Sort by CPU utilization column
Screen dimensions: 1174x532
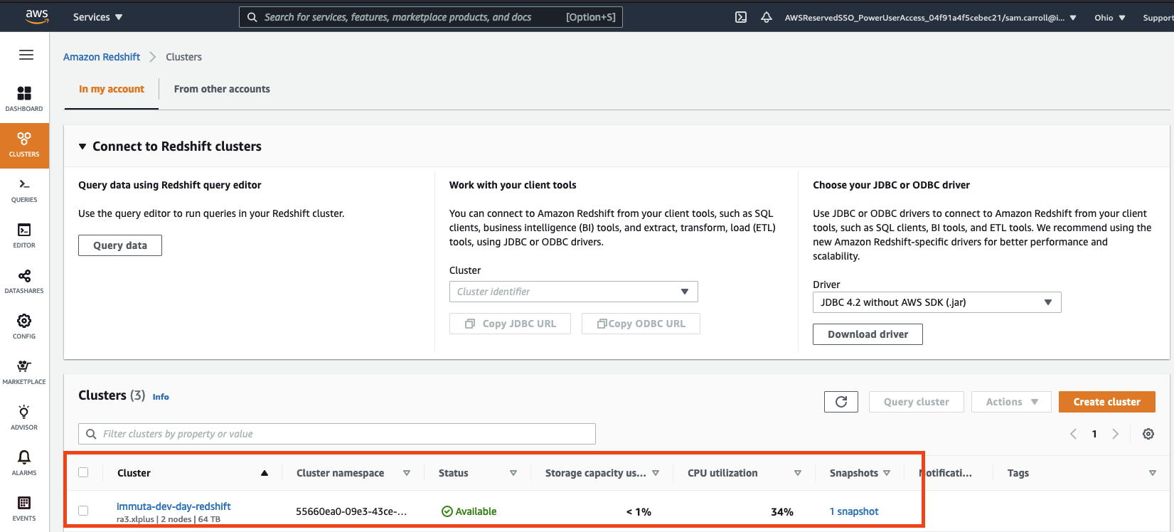798,473
